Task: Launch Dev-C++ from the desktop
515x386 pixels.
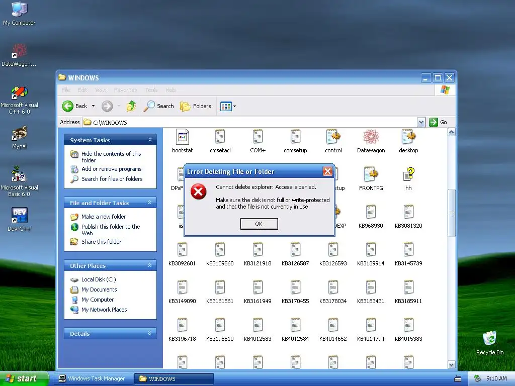Action: point(19,219)
